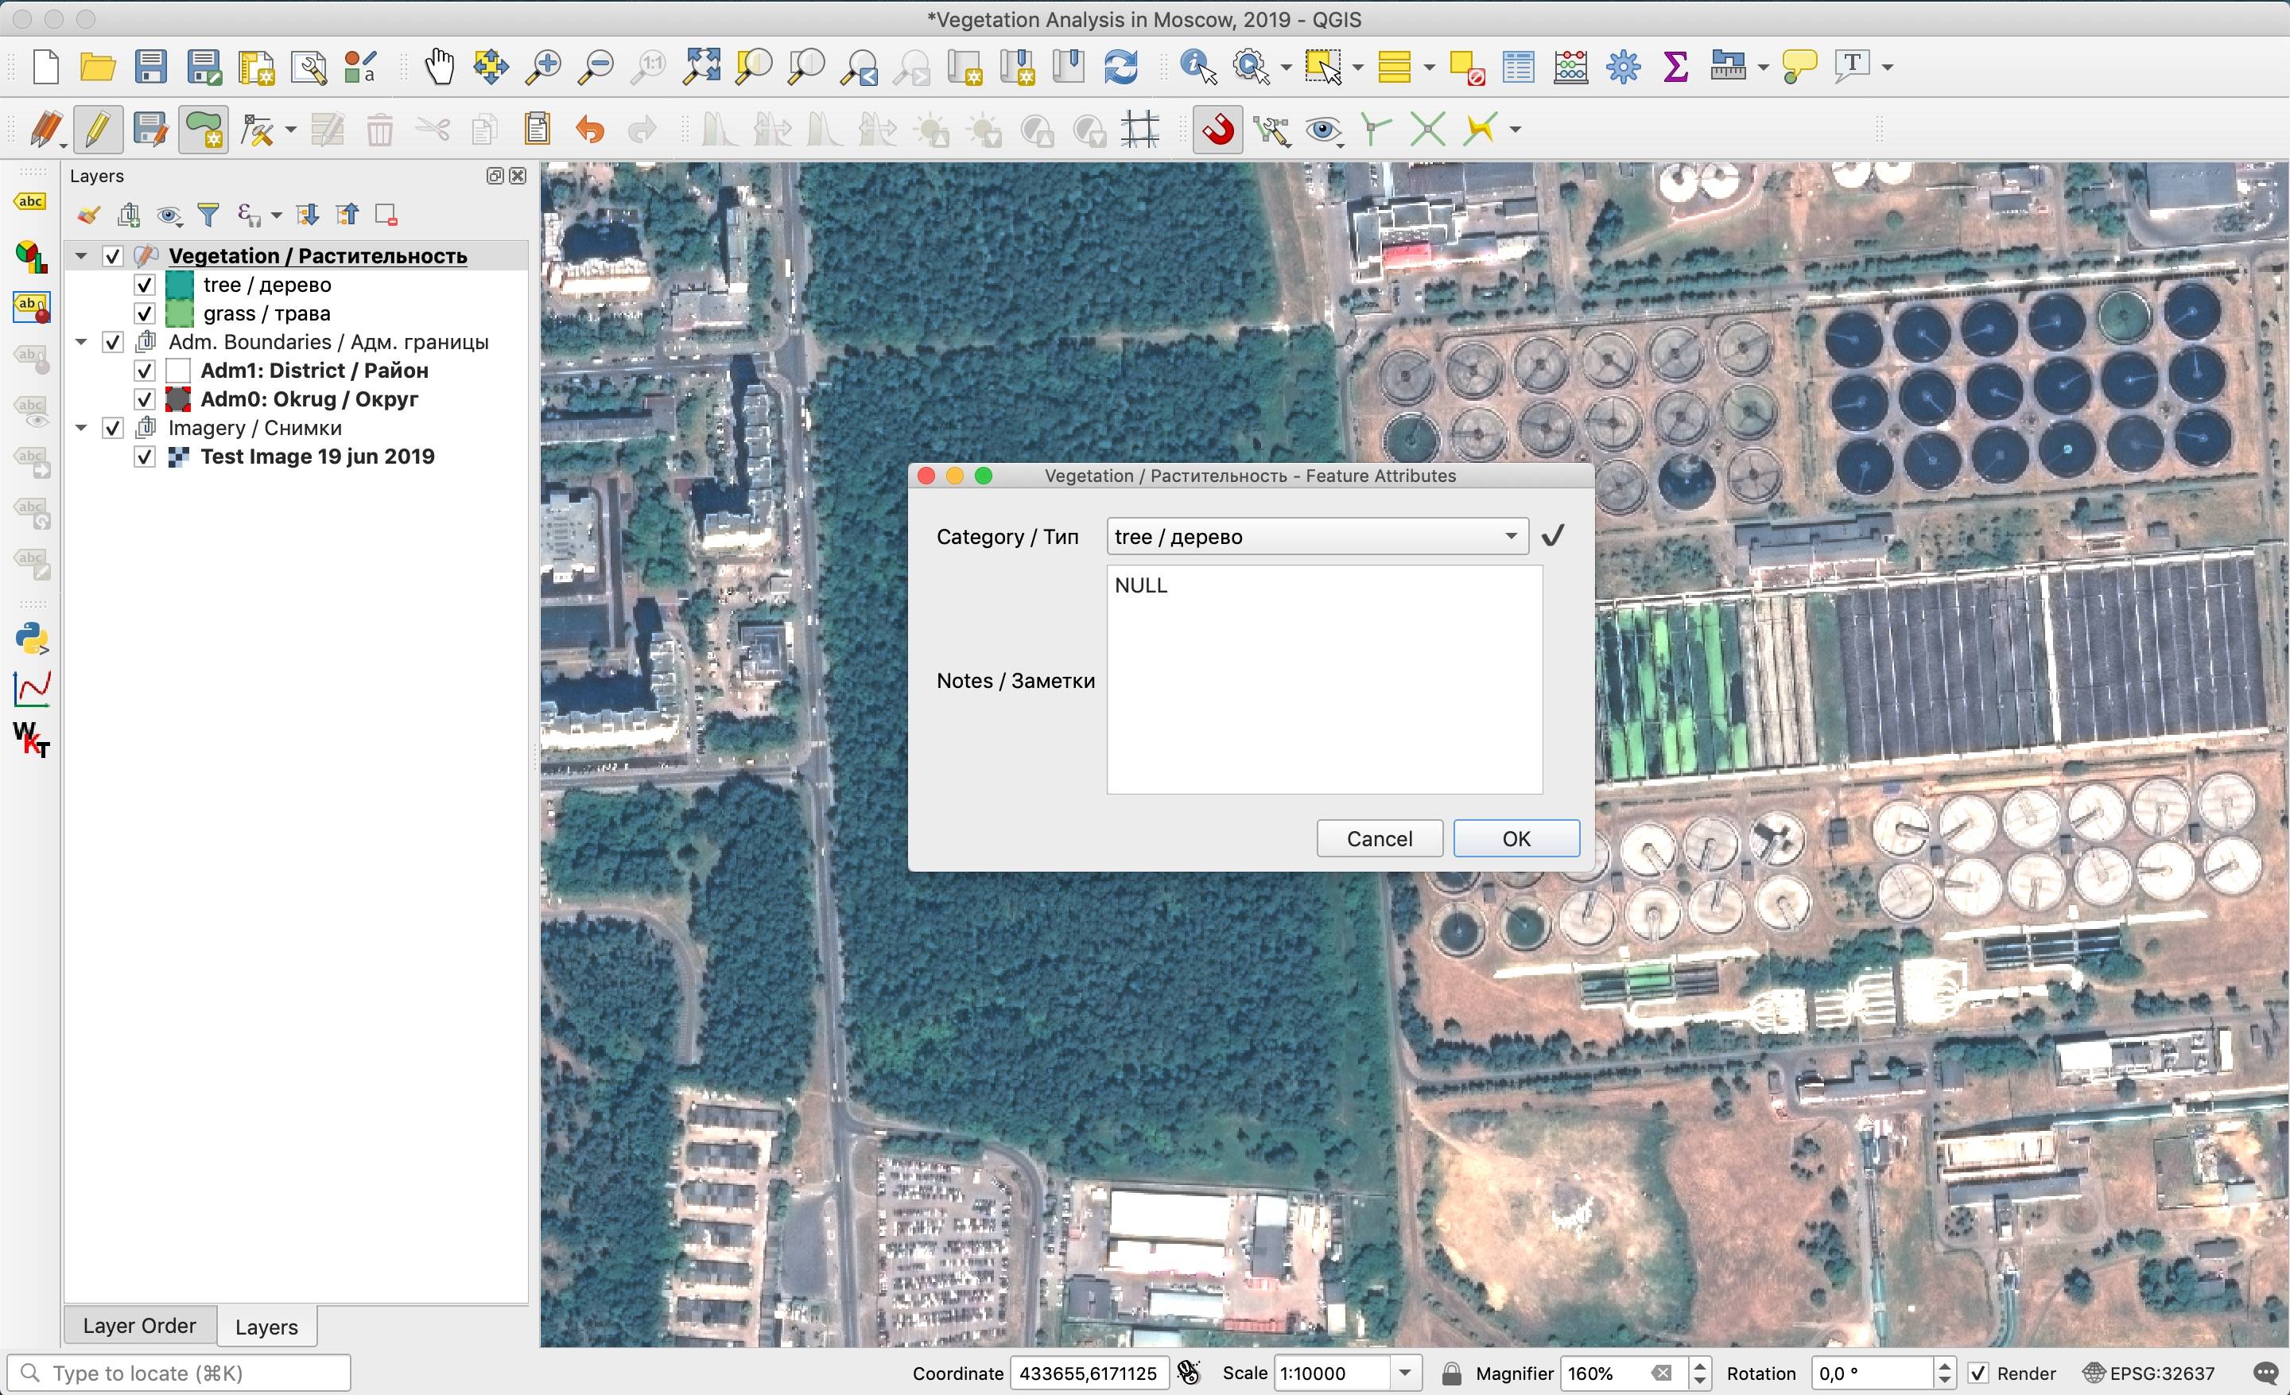Click the statistical summary sigma icon

coord(1675,67)
